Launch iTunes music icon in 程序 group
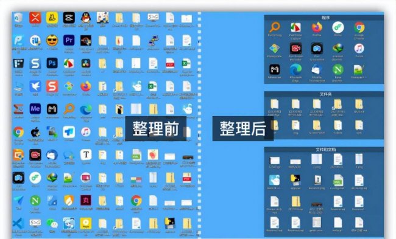Viewport: 396px width, 239px height. pos(359,49)
